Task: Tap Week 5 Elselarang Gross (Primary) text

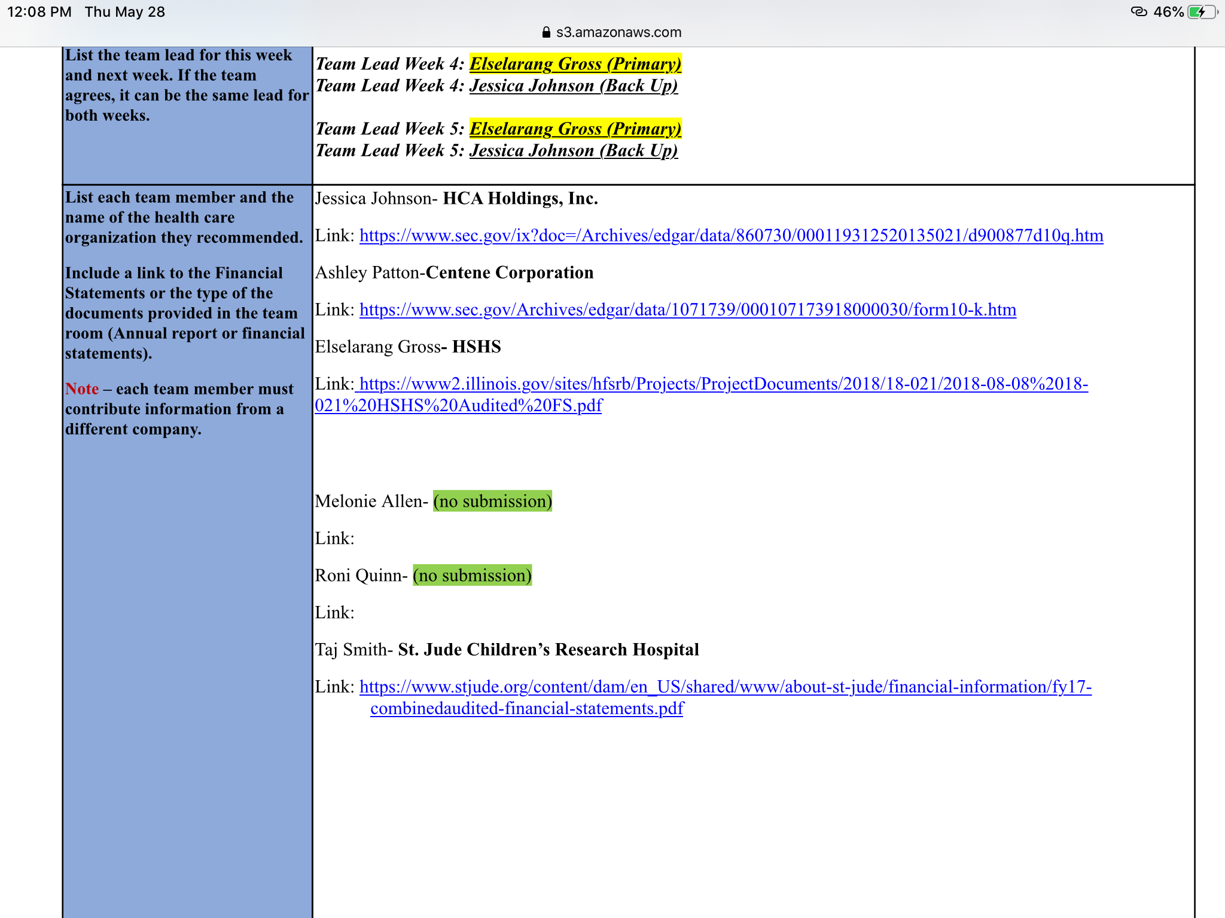Action: coord(575,128)
